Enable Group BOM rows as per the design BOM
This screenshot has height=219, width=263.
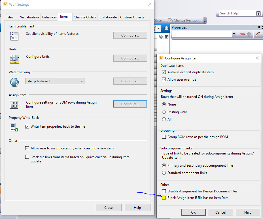[x=164, y=137]
